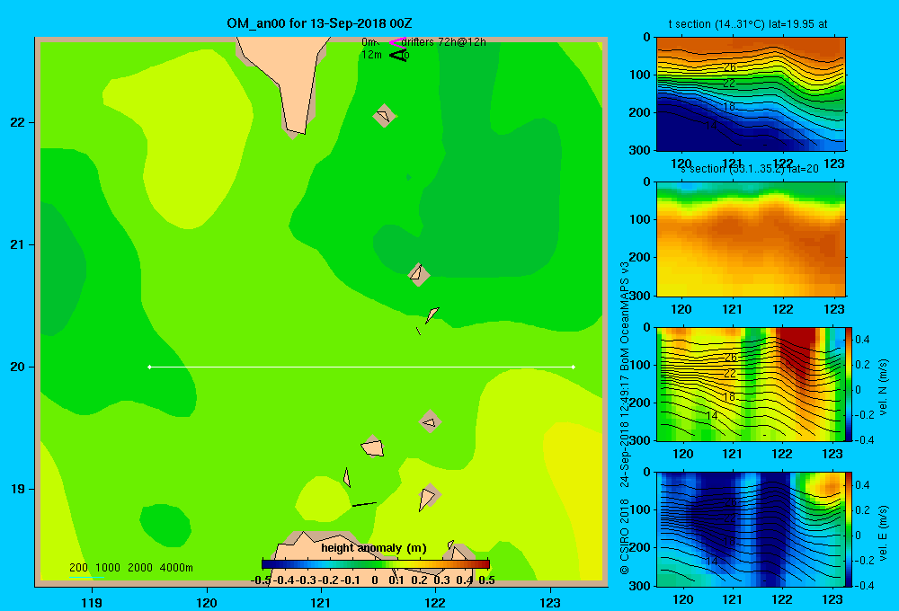Screen dimensions: 899x611
Task: Click the '200 1000 2000 4000m' depth contour legend
Action: click(x=130, y=568)
